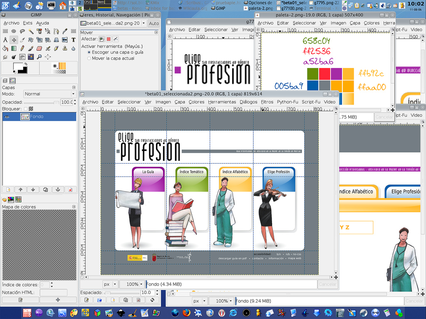
Task: Anchor the floating layer
Action: point(58,189)
